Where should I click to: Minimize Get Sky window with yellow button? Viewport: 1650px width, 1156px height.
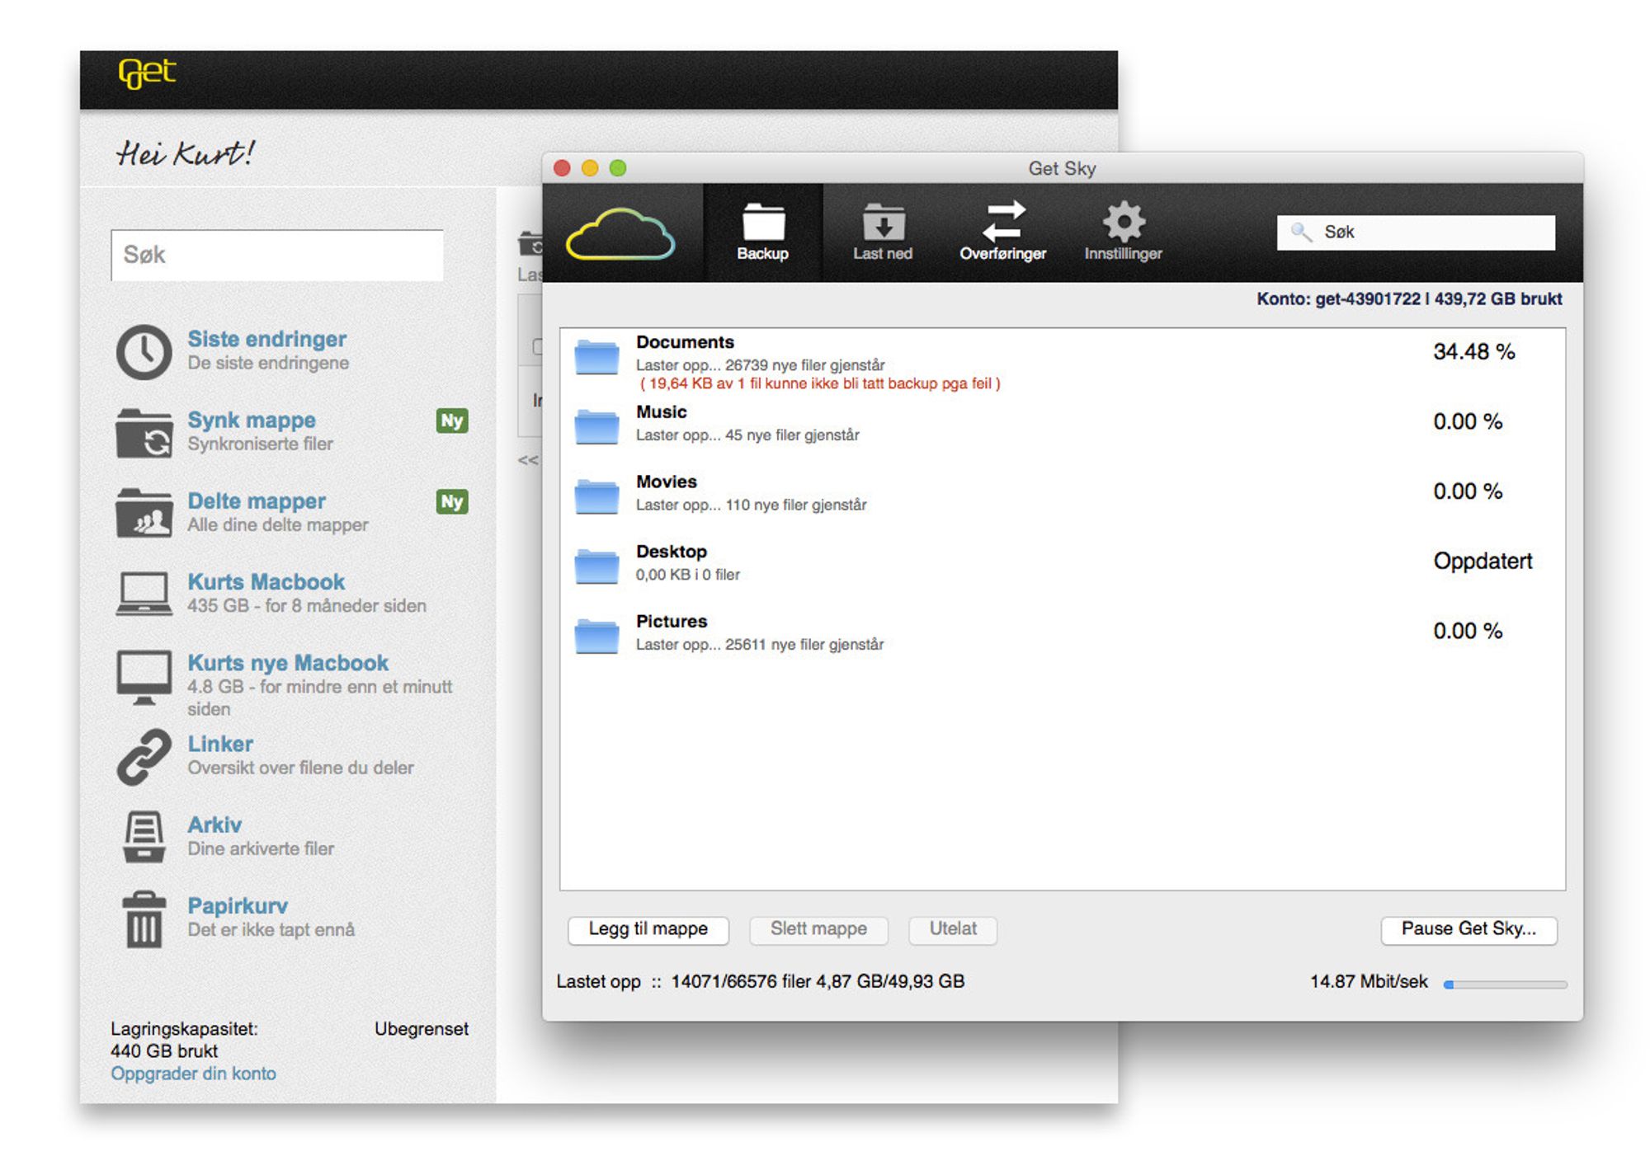[x=590, y=168]
